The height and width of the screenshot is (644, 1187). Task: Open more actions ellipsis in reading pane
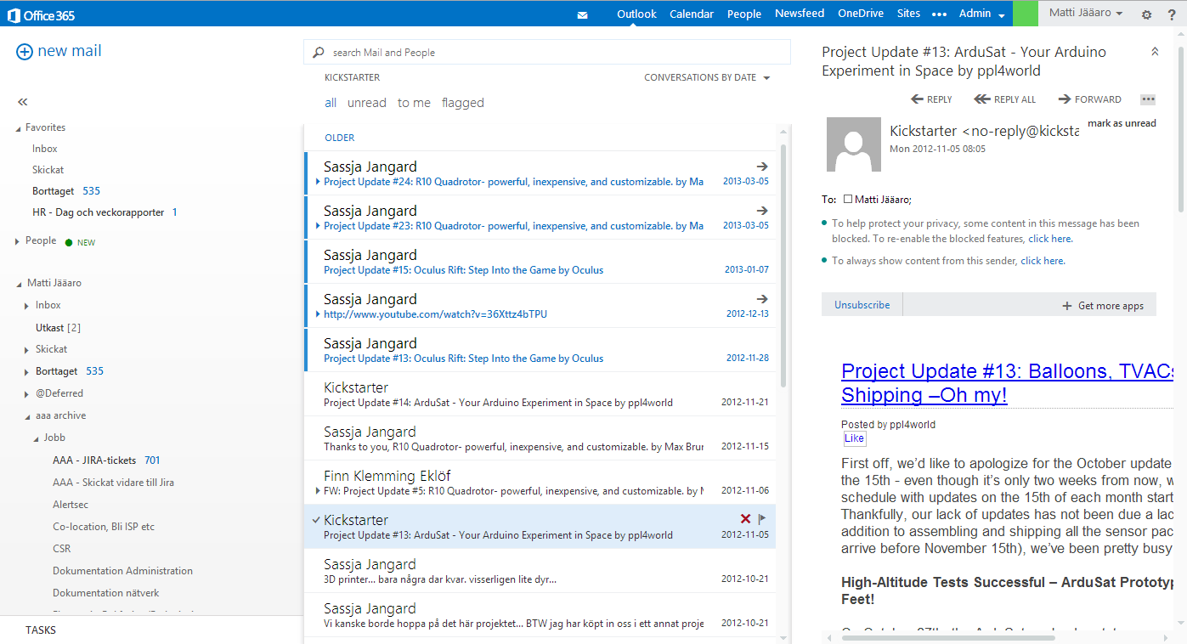1148,99
